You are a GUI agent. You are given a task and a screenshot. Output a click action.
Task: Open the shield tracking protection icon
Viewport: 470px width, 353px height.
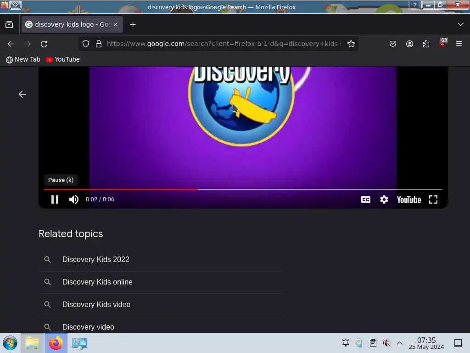[86, 44]
